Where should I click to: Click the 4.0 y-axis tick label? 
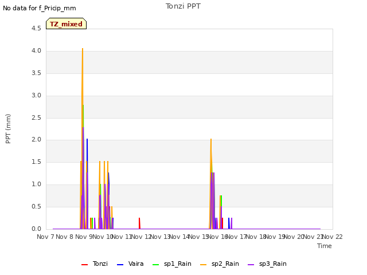click(36, 51)
